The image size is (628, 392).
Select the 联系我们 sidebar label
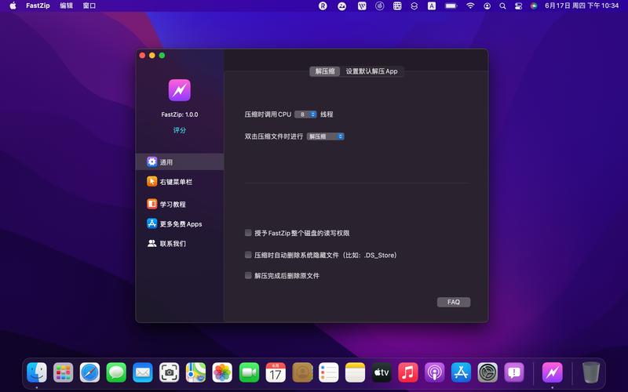[x=173, y=244]
